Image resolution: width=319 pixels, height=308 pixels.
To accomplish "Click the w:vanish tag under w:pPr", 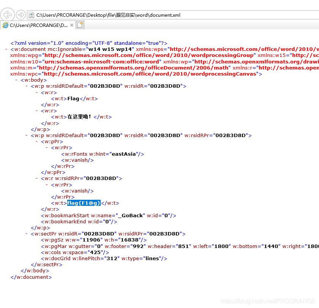I will coord(77,160).
